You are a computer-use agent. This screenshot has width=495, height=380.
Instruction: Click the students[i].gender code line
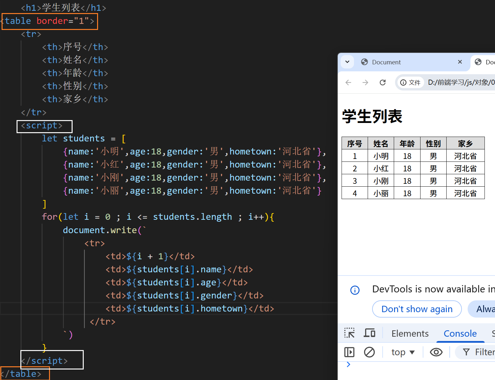pos(184,295)
